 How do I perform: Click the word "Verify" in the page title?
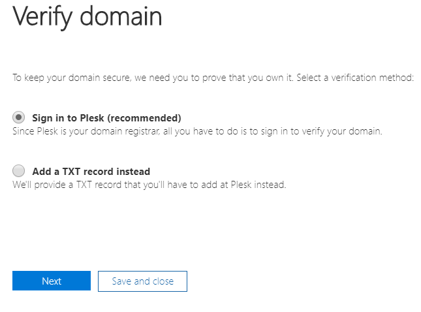(44, 16)
